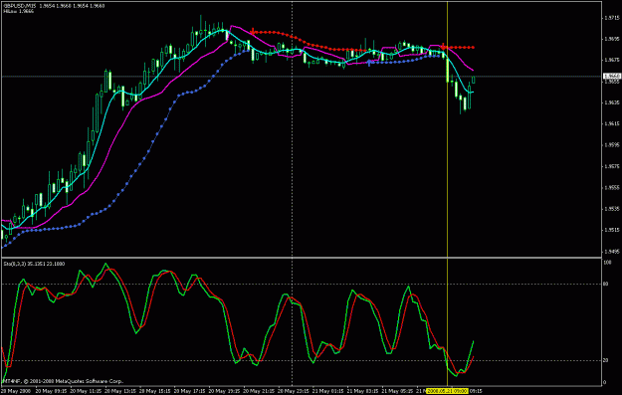622x395 pixels.
Task: Click the 20 May 09:15 time axis label
Action: click(x=51, y=391)
